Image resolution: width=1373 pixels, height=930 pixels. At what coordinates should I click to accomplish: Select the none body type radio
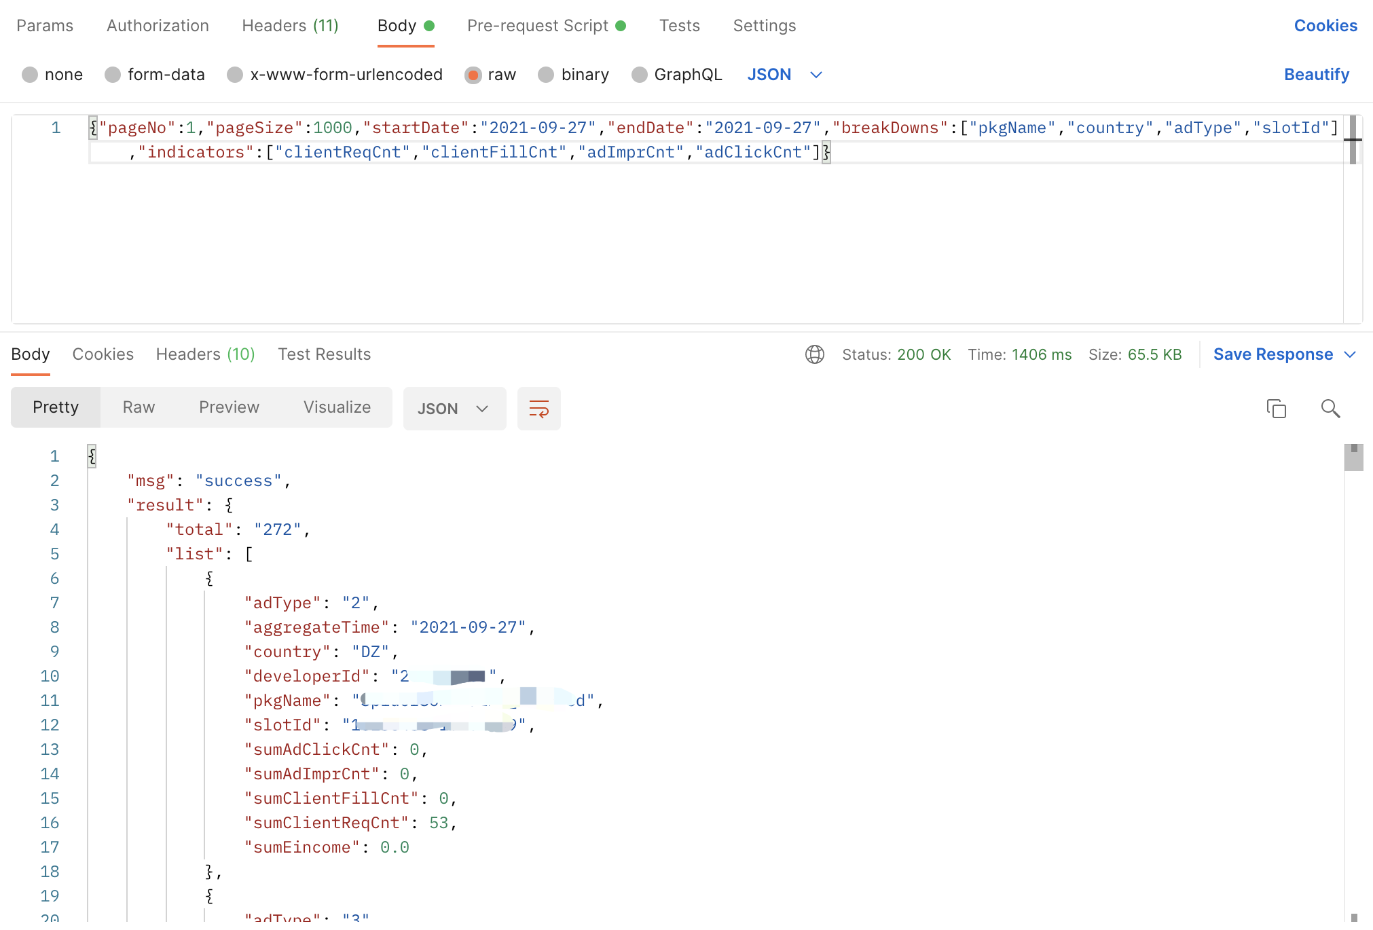click(30, 75)
